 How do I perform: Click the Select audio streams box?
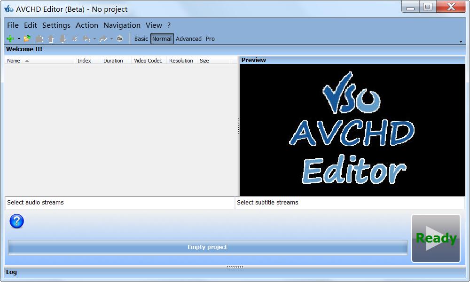(120, 203)
